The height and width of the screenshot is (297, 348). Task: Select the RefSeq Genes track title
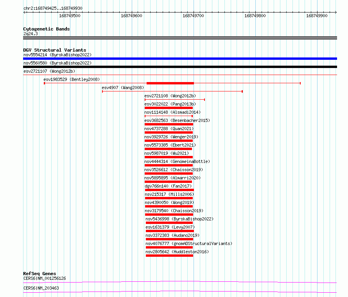[x=39, y=274]
